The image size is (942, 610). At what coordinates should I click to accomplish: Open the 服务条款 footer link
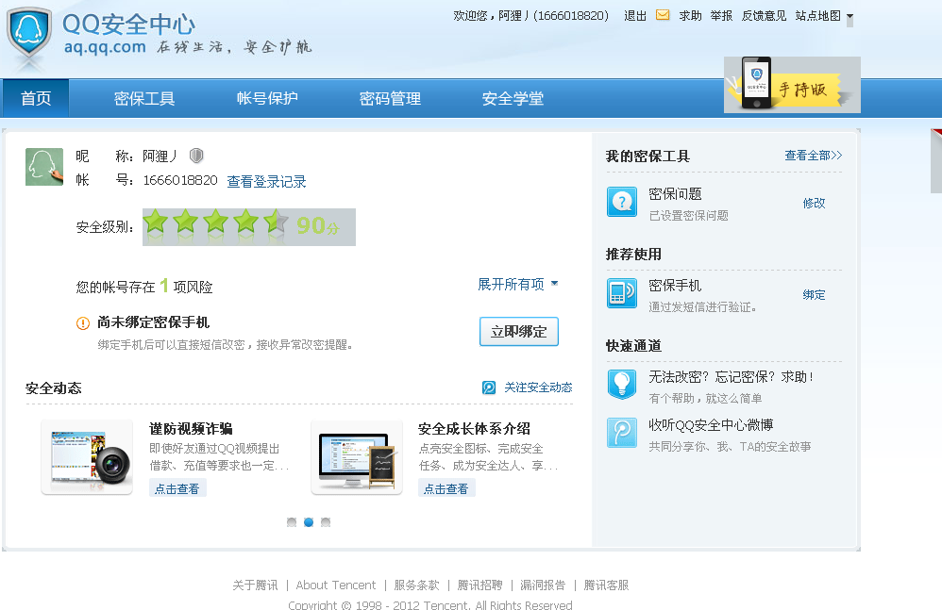pos(417,585)
